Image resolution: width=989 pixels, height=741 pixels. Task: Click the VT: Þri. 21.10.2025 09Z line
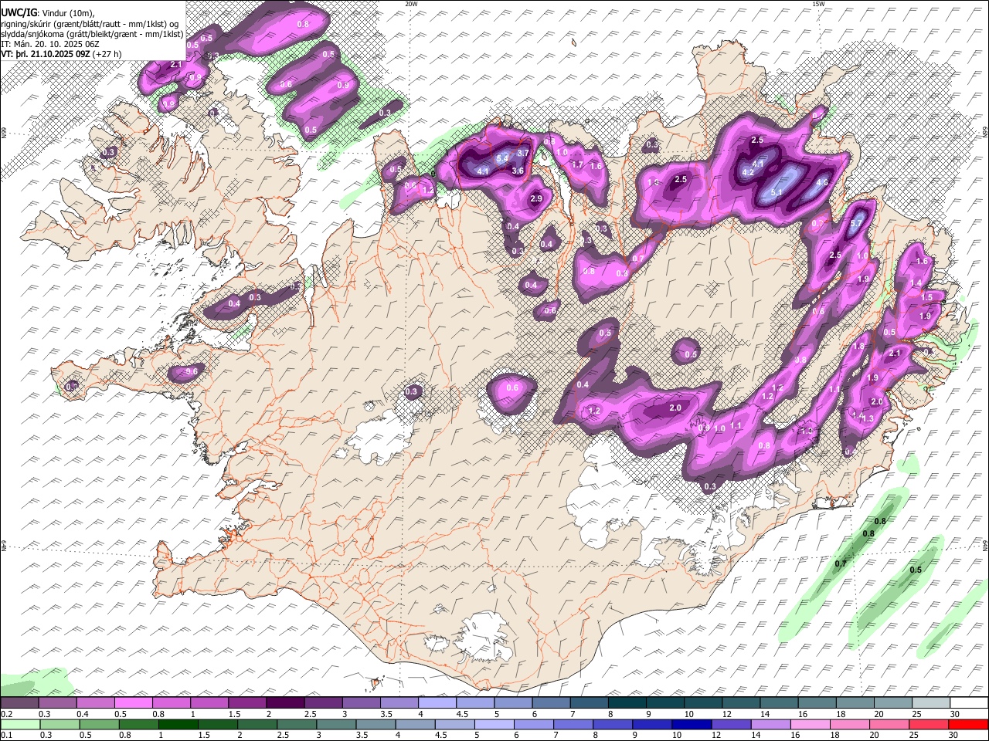(46, 54)
